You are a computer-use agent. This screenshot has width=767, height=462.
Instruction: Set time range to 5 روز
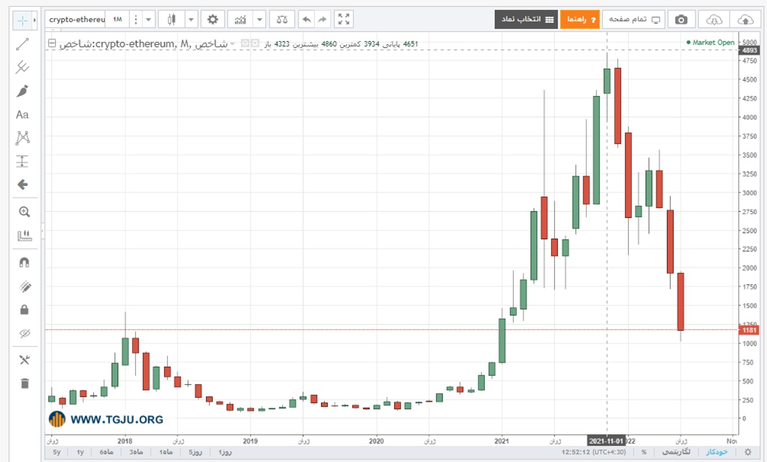[194, 452]
